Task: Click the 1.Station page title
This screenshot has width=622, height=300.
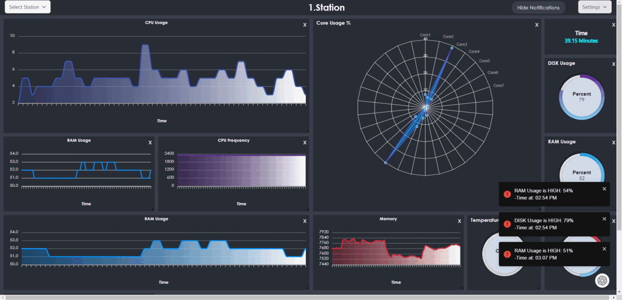Action: click(327, 8)
